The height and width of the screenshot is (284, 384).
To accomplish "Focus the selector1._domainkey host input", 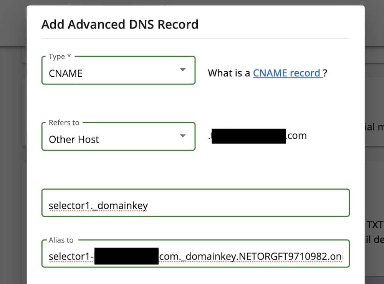I will coord(195,206).
